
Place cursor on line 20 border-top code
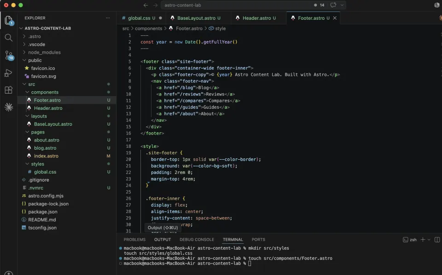(x=206, y=159)
